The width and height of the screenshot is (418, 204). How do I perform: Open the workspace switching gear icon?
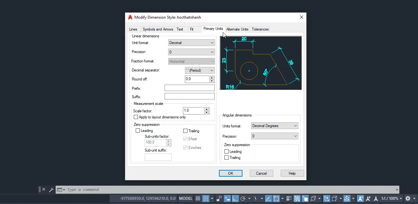point(408,199)
